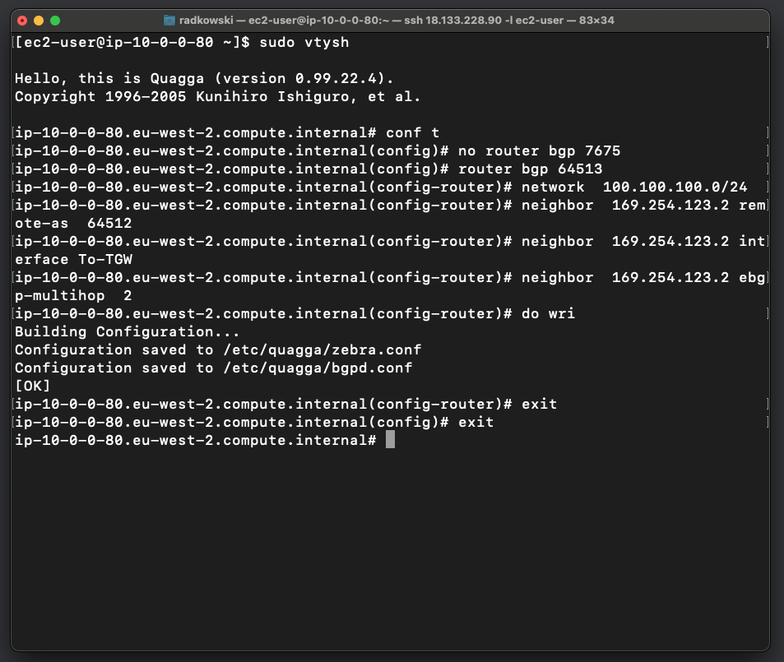Click the remote AS number 64512
784x662 pixels.
click(x=109, y=223)
